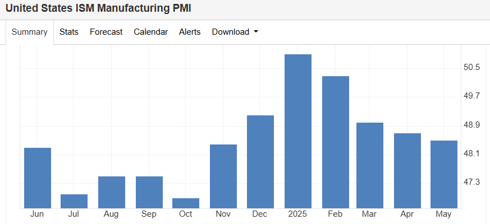Select the February bar
Image resolution: width=490 pixels, height=224 pixels.
[335, 142]
